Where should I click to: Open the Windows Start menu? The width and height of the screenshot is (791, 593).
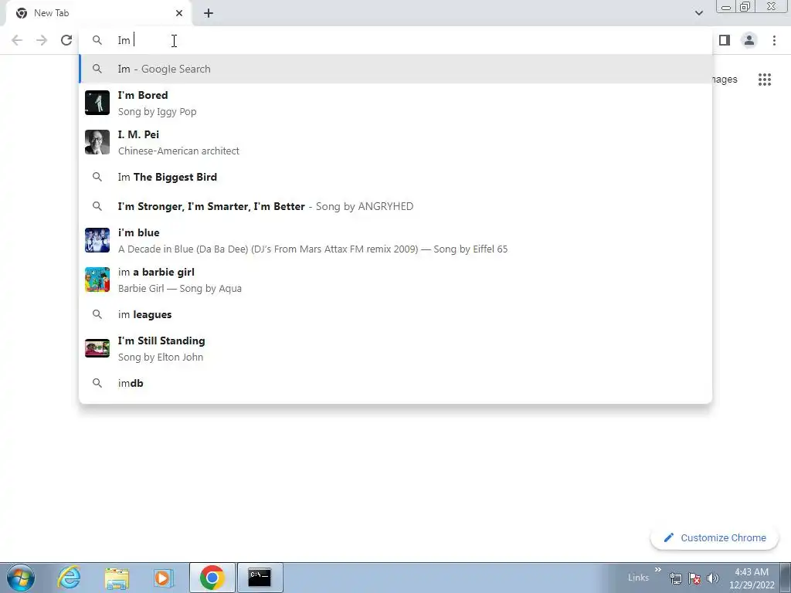(x=21, y=578)
